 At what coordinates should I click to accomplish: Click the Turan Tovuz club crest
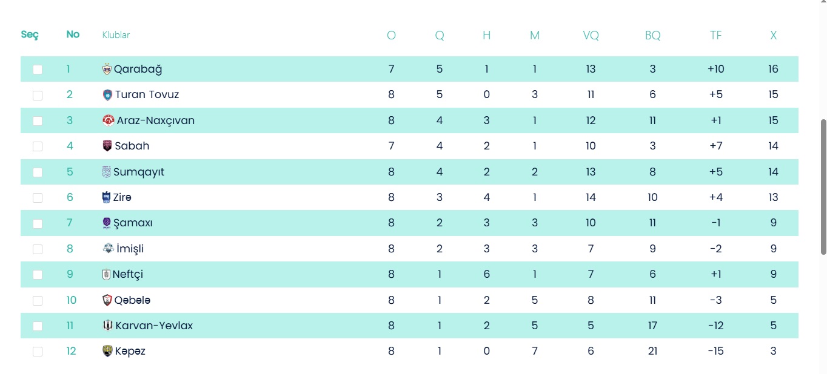tap(108, 95)
